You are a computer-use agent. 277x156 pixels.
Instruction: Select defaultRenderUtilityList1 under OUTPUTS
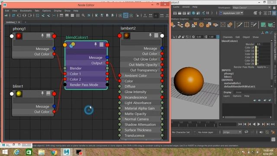click(239, 87)
